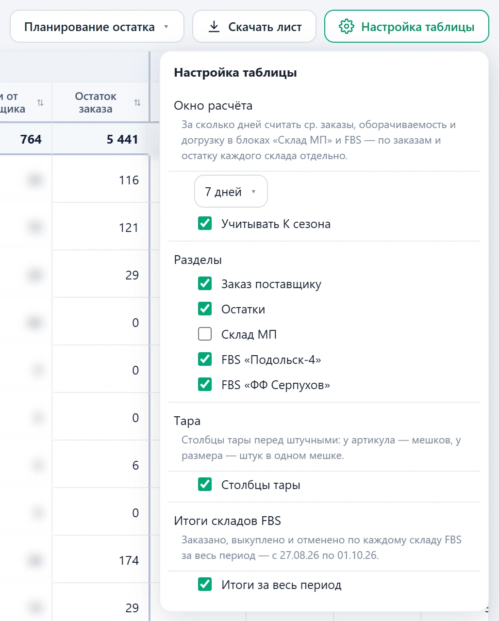The width and height of the screenshot is (499, 621).
Task: Click the Склад МП label
Action: 249,334
